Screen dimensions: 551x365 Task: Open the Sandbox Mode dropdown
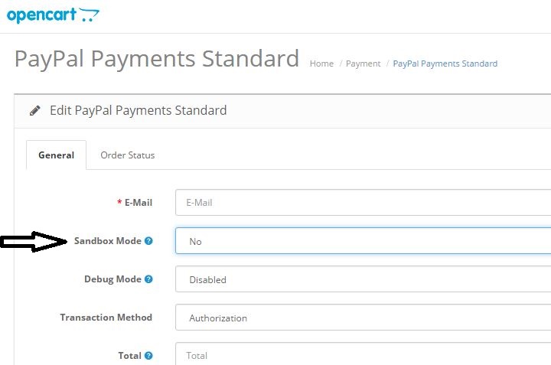pos(363,241)
